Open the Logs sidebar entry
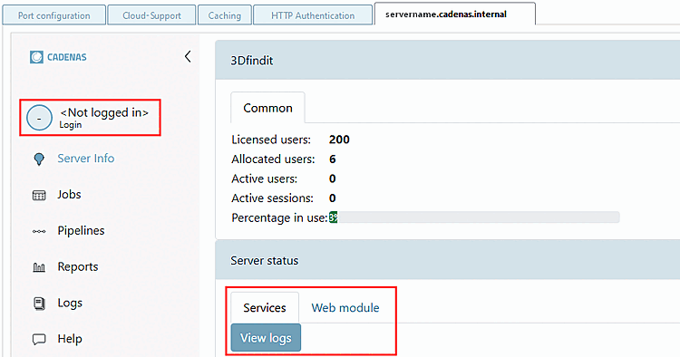The height and width of the screenshot is (357, 680). click(x=70, y=303)
